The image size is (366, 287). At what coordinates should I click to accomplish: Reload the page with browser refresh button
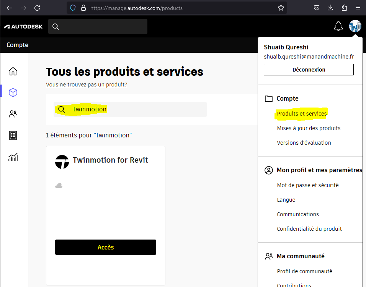(x=37, y=8)
